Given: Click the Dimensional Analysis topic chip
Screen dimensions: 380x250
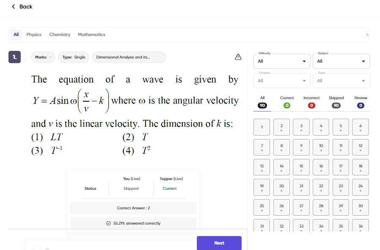Looking at the screenshot, I should (129, 57).
